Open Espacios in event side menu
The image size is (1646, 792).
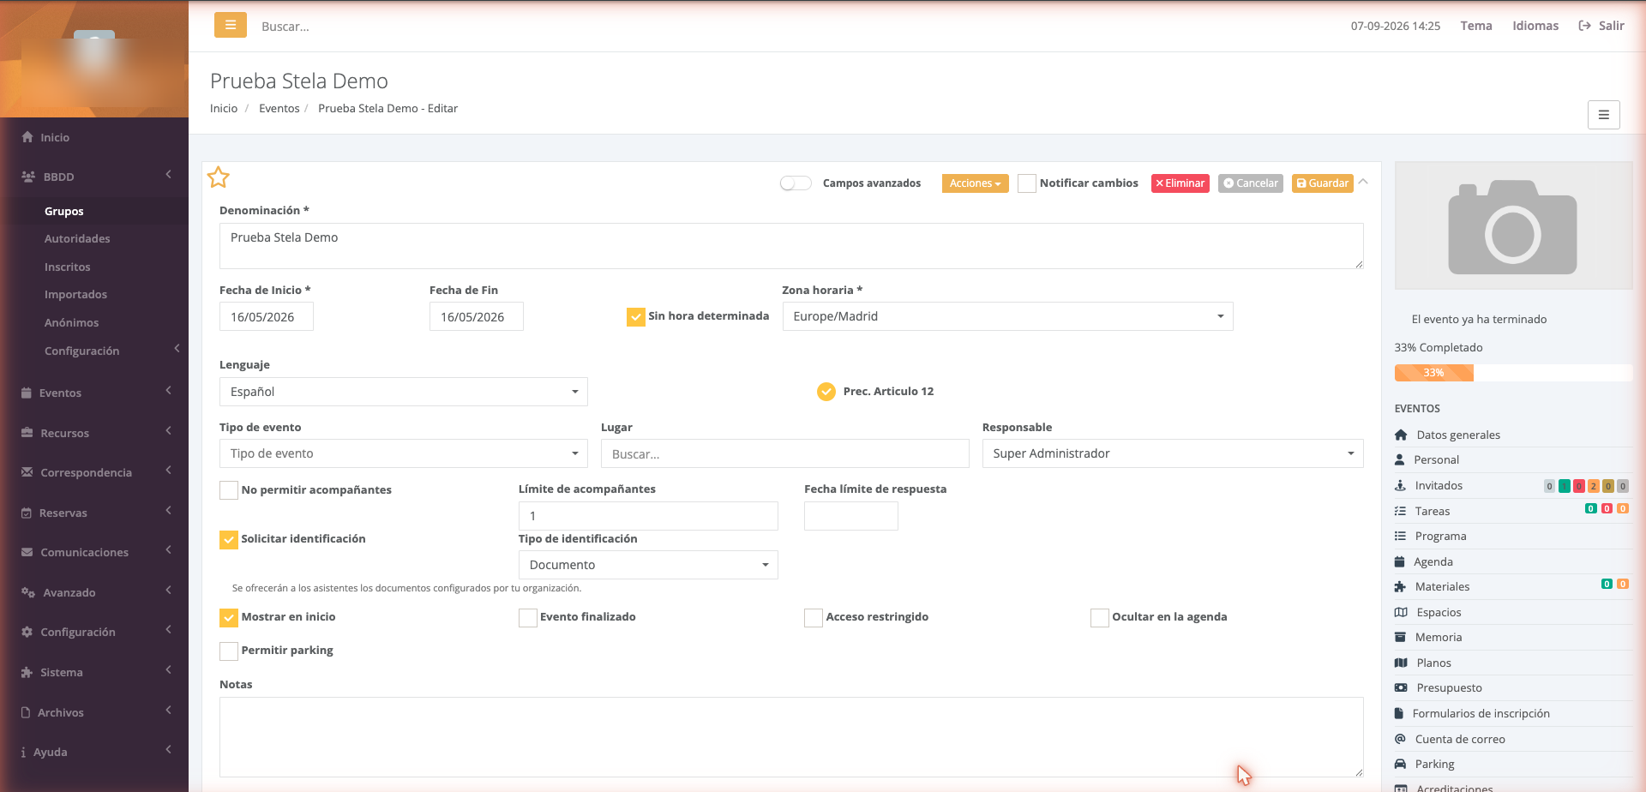coord(1513,612)
